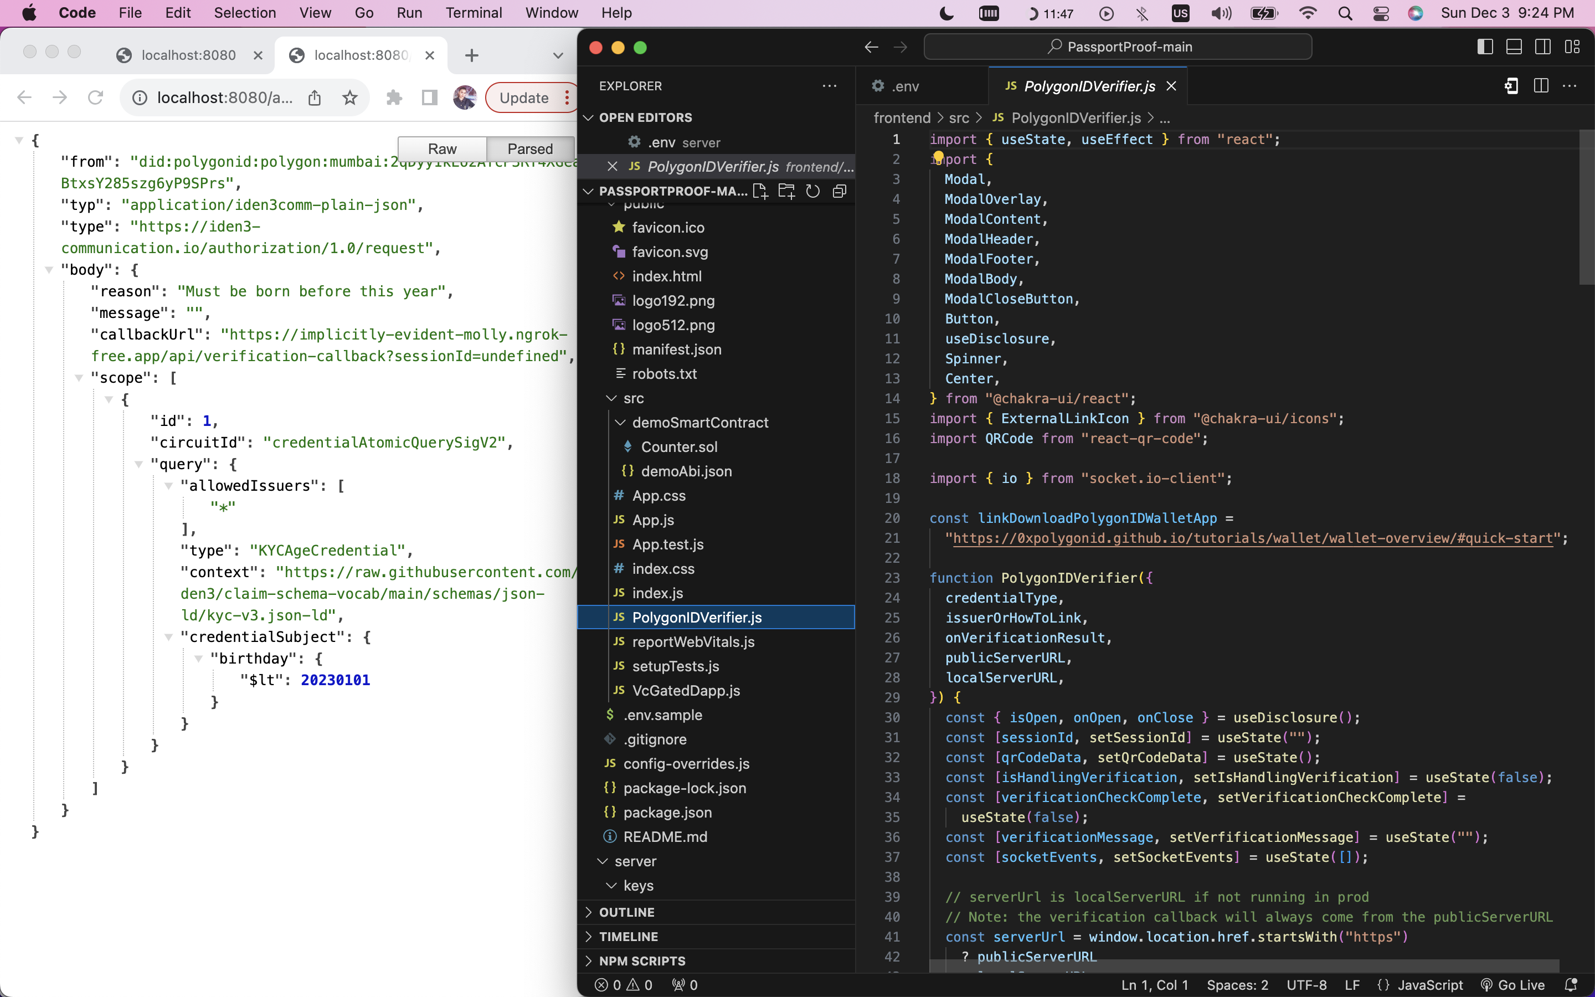Refresh the Explorer file tree
Screen dimensions: 1595x997
(812, 191)
